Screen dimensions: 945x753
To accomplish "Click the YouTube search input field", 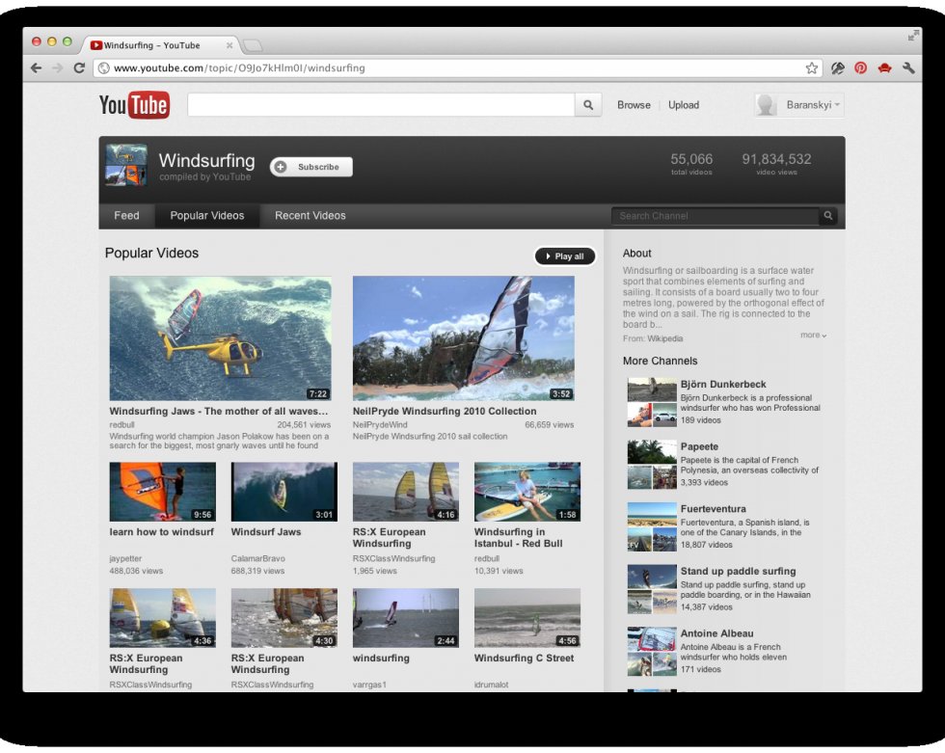I will [381, 105].
